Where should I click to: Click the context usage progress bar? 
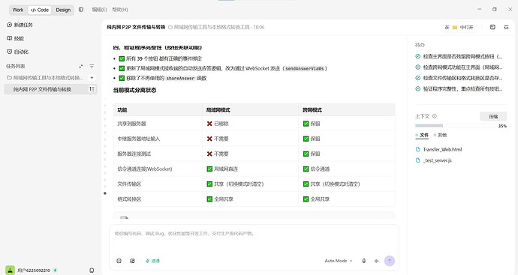click(x=455, y=126)
